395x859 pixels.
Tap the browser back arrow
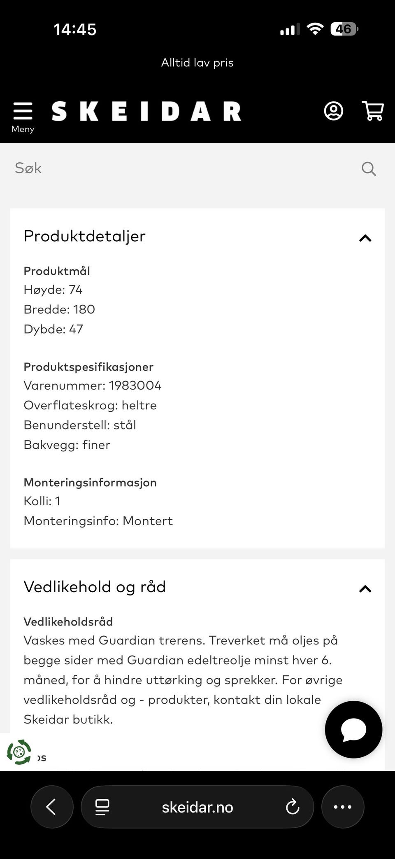click(52, 807)
